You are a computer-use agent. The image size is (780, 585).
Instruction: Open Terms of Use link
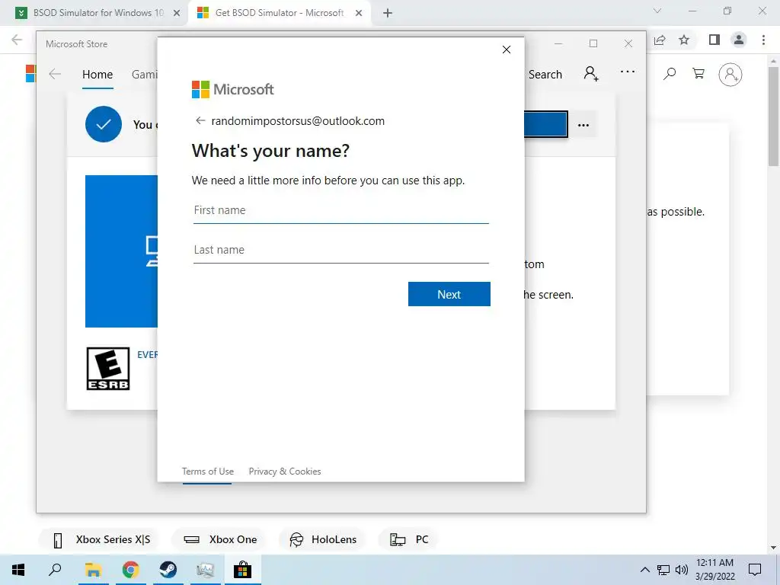click(x=207, y=471)
